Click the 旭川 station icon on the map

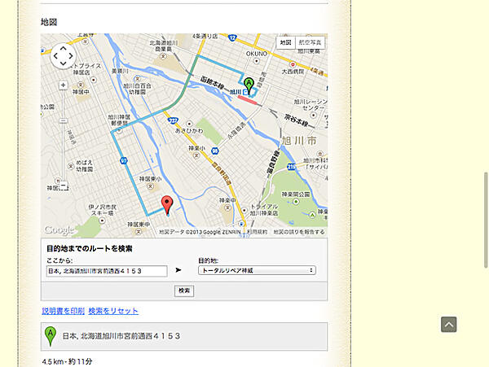coord(246,92)
